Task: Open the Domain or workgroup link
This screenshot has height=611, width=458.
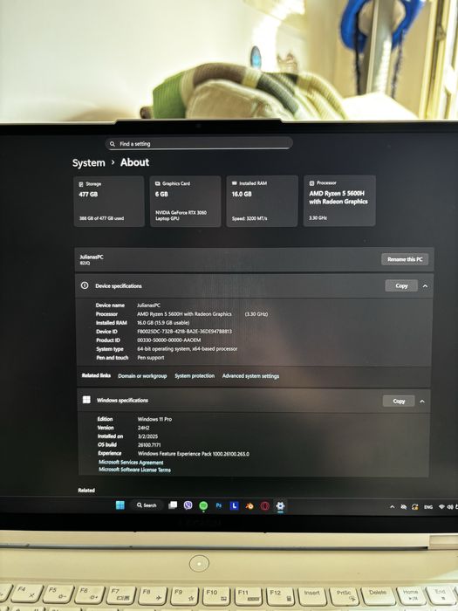Action: (x=142, y=376)
